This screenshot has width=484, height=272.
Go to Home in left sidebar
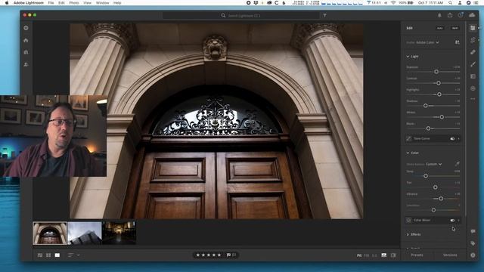click(26, 40)
